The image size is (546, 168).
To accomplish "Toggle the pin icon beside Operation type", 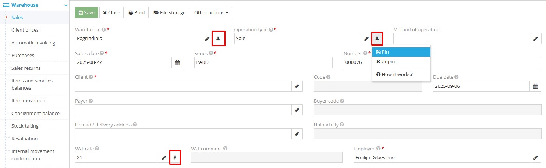I will [x=377, y=39].
